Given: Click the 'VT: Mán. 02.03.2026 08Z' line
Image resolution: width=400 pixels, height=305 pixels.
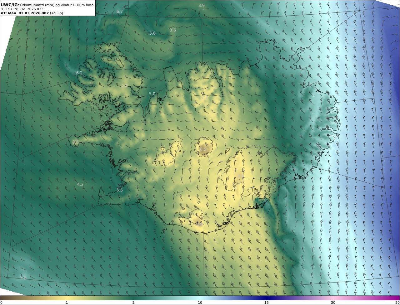Looking at the screenshot, I should pyautogui.click(x=25, y=13).
